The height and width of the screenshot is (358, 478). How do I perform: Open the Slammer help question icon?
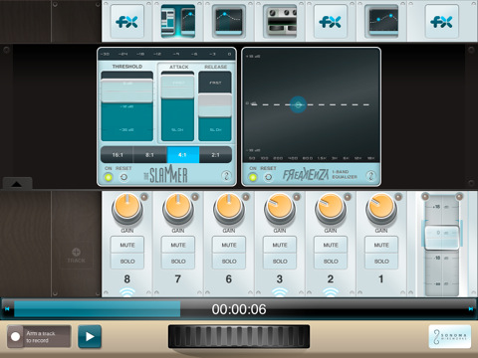[x=226, y=176]
